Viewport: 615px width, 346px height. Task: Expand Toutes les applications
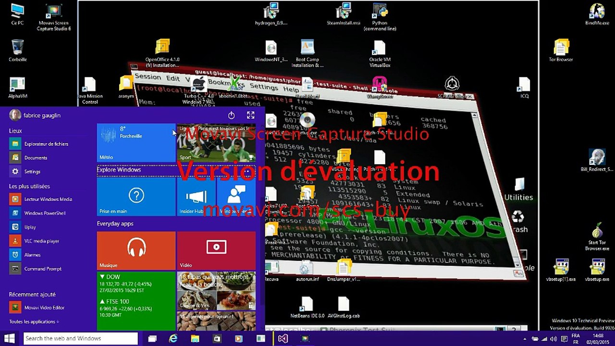pyautogui.click(x=34, y=321)
